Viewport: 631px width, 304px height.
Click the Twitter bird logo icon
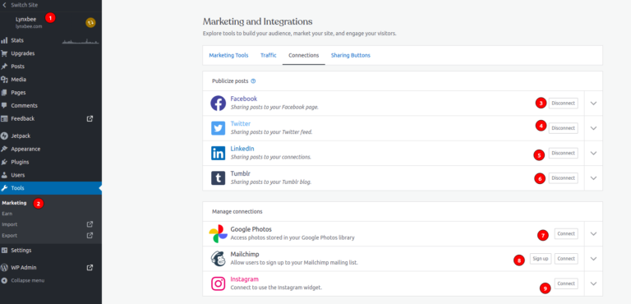(218, 128)
